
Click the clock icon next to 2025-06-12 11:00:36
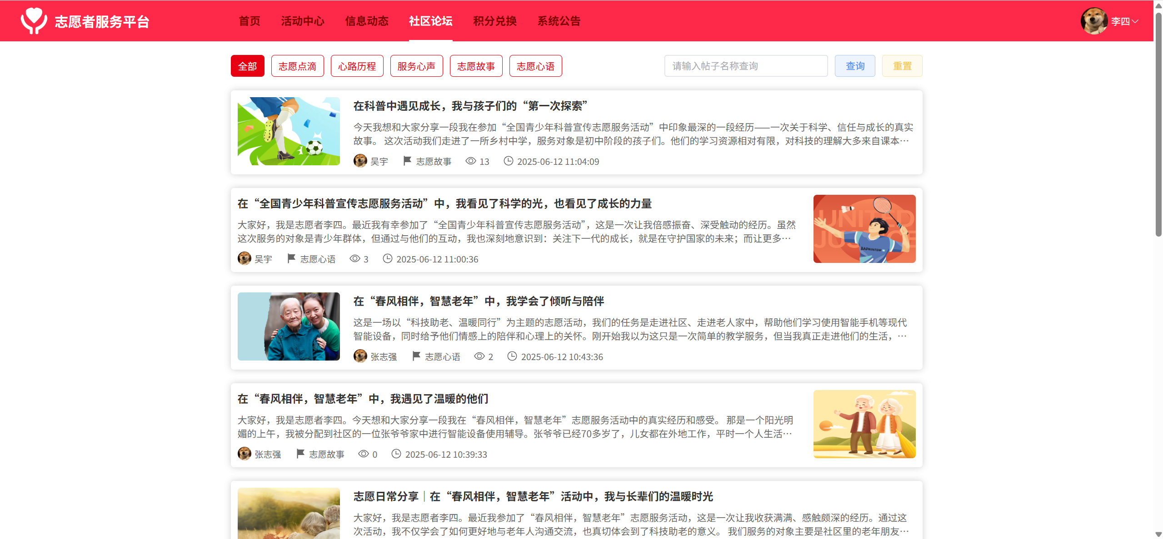[x=387, y=259]
